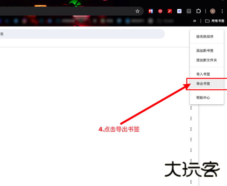Image resolution: width=227 pixels, height=186 pixels.
Task: Open 帮助中心 from the menu
Action: (x=203, y=97)
